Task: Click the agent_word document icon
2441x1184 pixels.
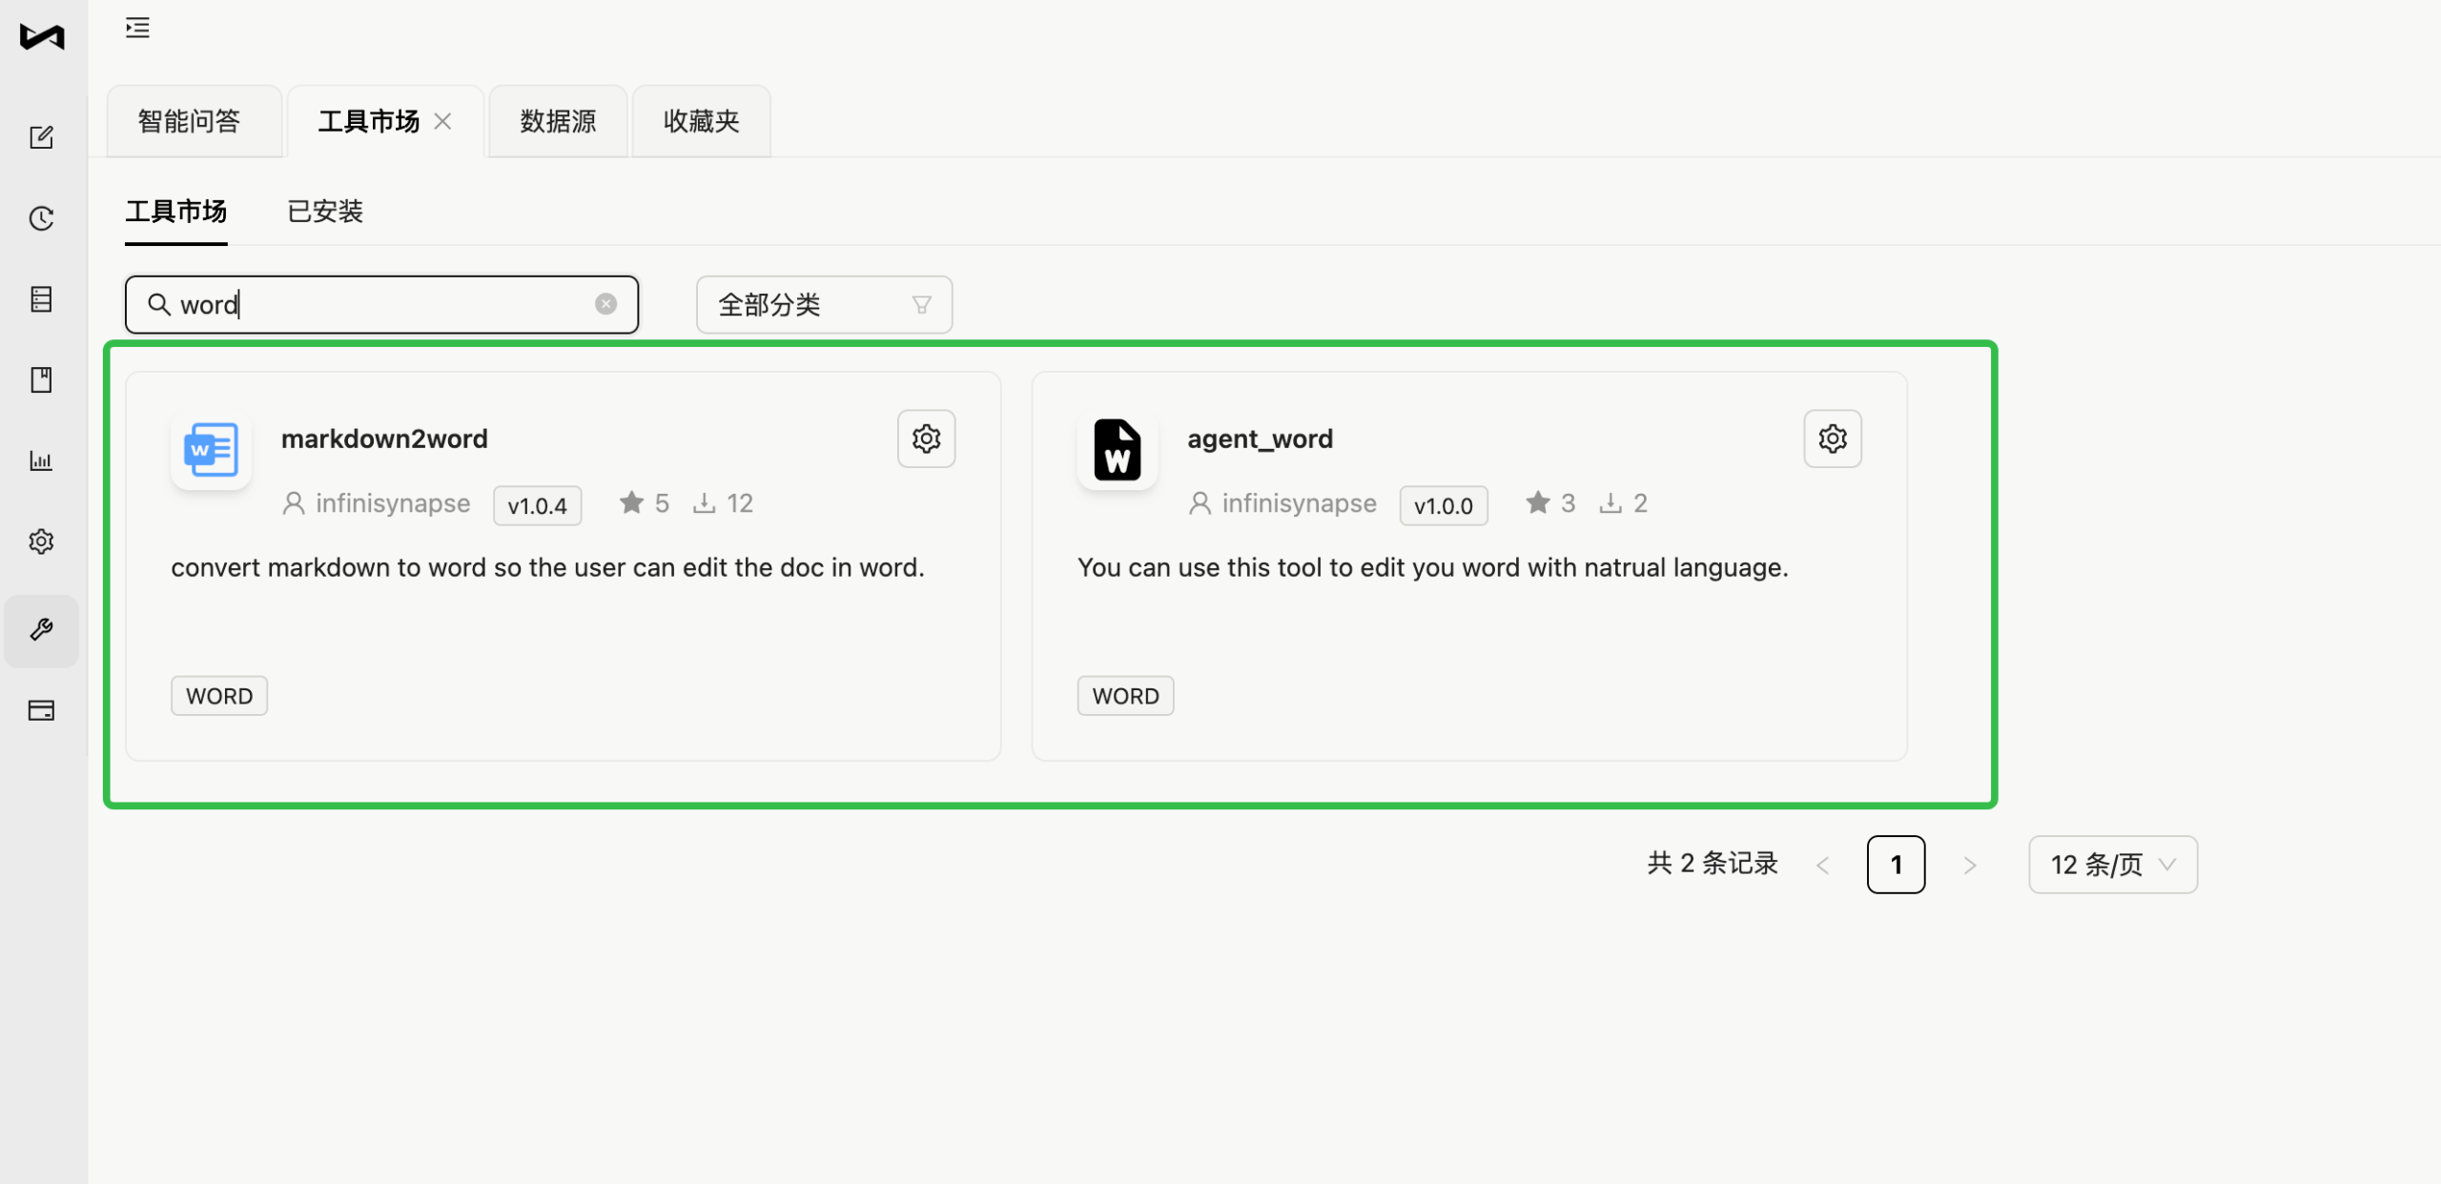Action: [x=1116, y=450]
